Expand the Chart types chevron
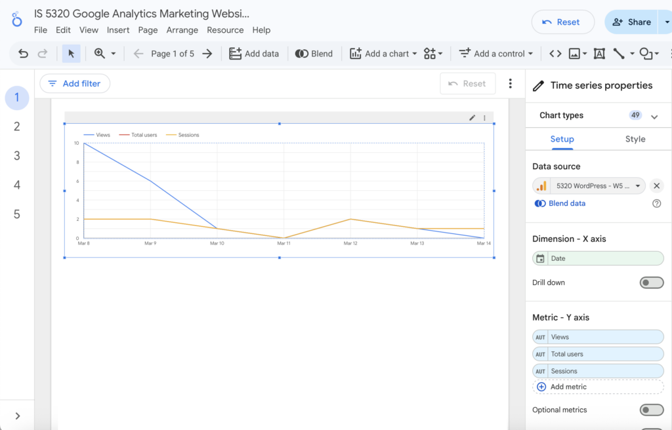Viewport: 672px width, 430px height. [654, 116]
